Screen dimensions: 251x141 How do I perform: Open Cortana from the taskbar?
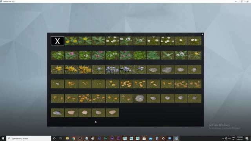pyautogui.click(x=54, y=138)
